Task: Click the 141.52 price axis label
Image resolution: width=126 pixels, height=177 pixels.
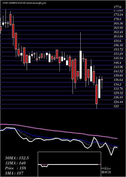Action: coord(118,71)
